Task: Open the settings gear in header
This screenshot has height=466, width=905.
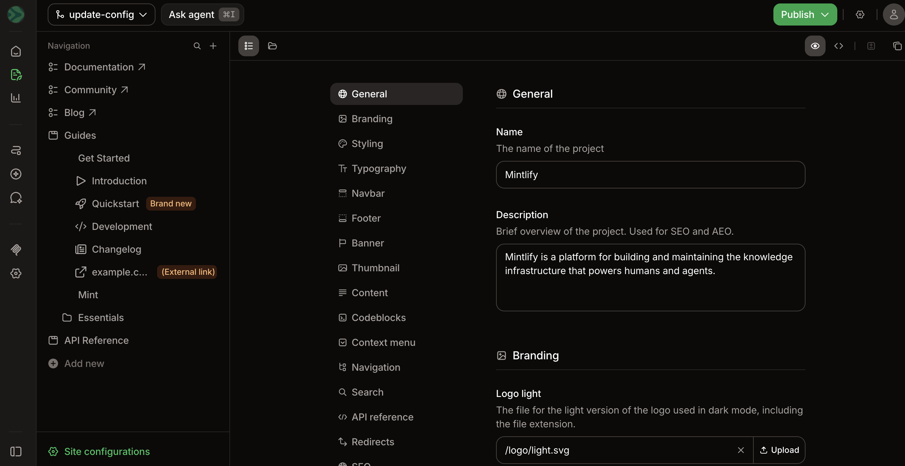Action: pyautogui.click(x=860, y=14)
